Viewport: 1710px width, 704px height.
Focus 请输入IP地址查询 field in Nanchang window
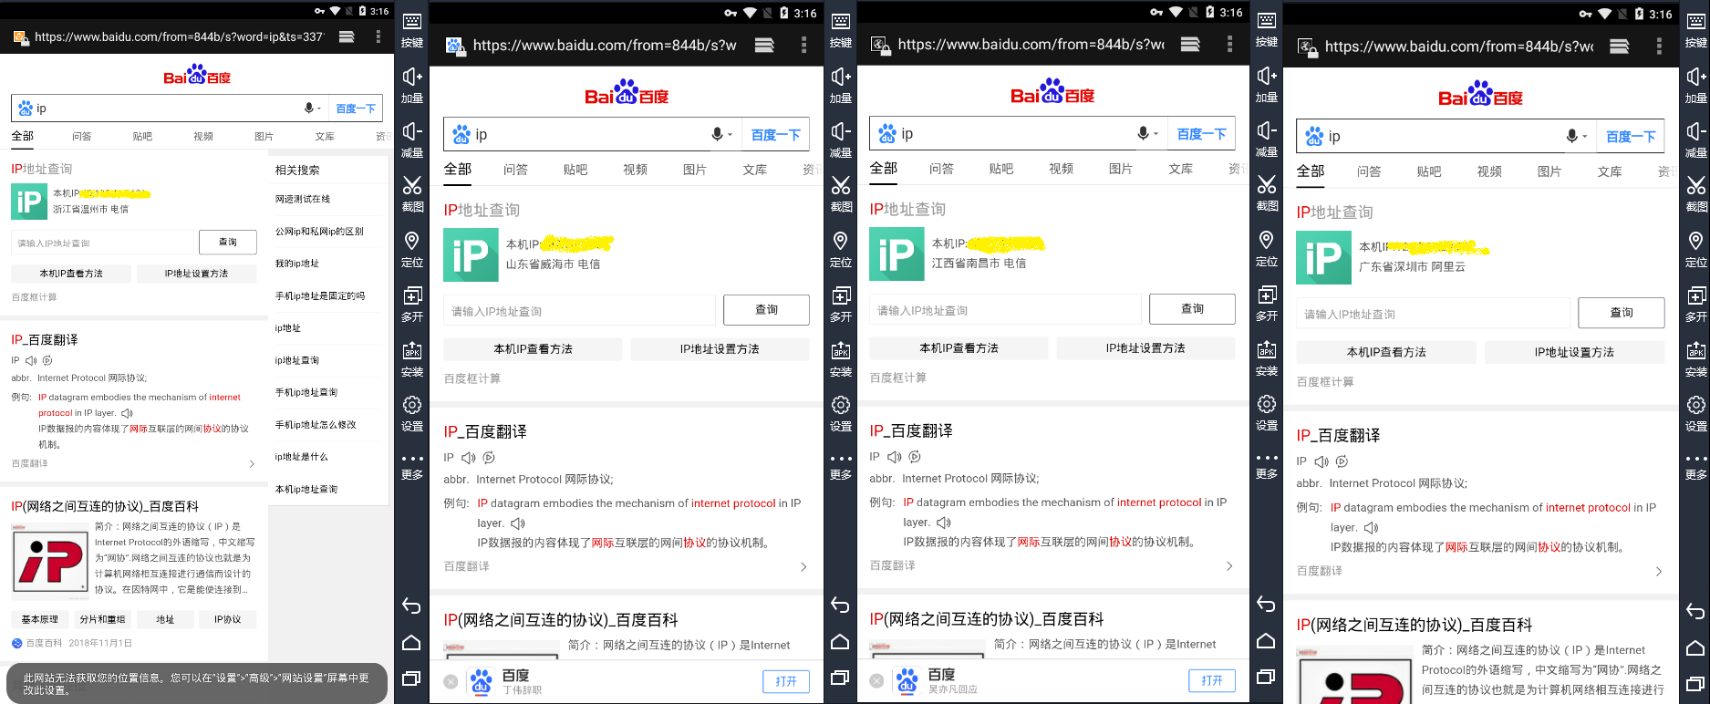coord(1006,310)
